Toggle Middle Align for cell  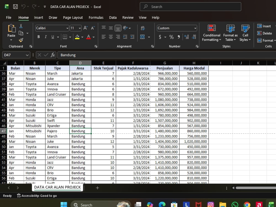pyautogui.click(x=111, y=28)
